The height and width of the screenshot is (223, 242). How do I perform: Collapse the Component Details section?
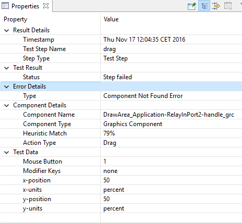(x=7, y=106)
